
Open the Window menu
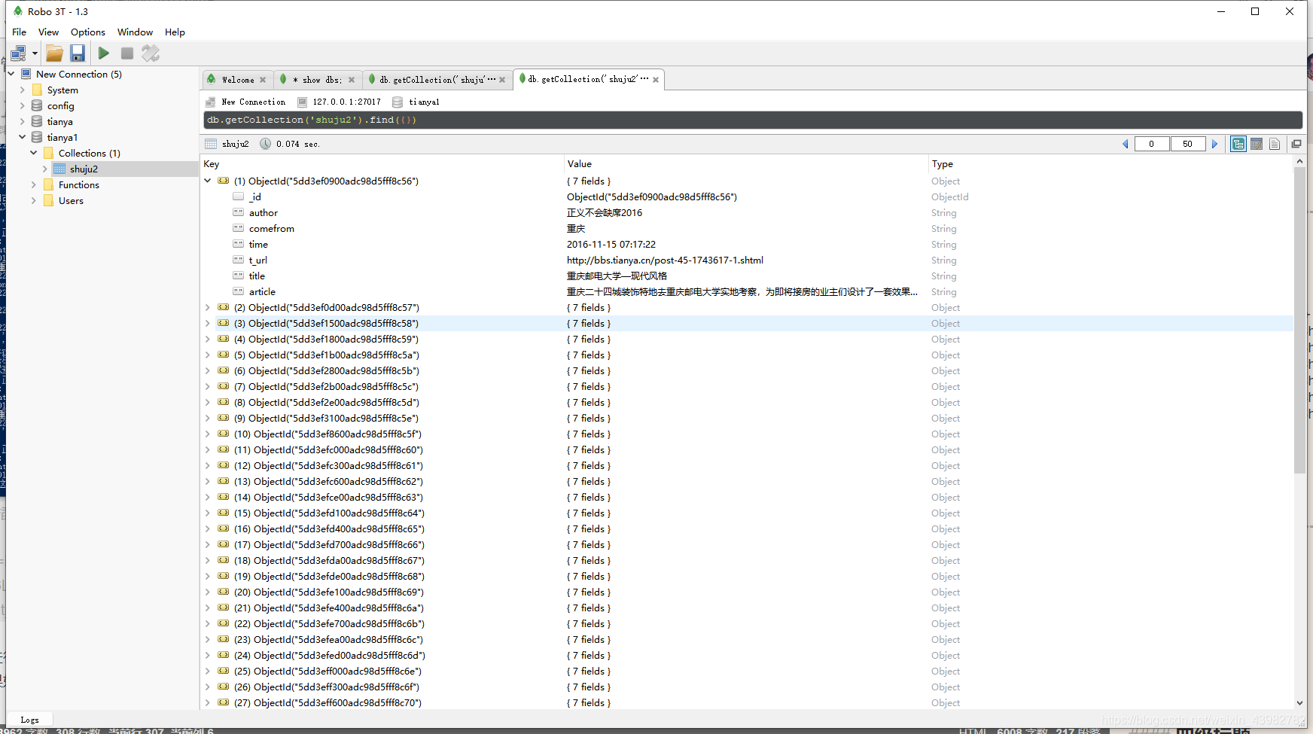135,32
